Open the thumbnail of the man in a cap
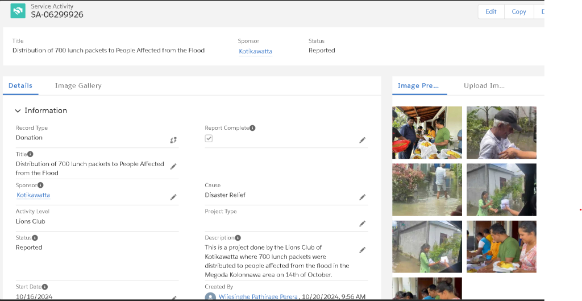582x301 pixels. coord(501,133)
